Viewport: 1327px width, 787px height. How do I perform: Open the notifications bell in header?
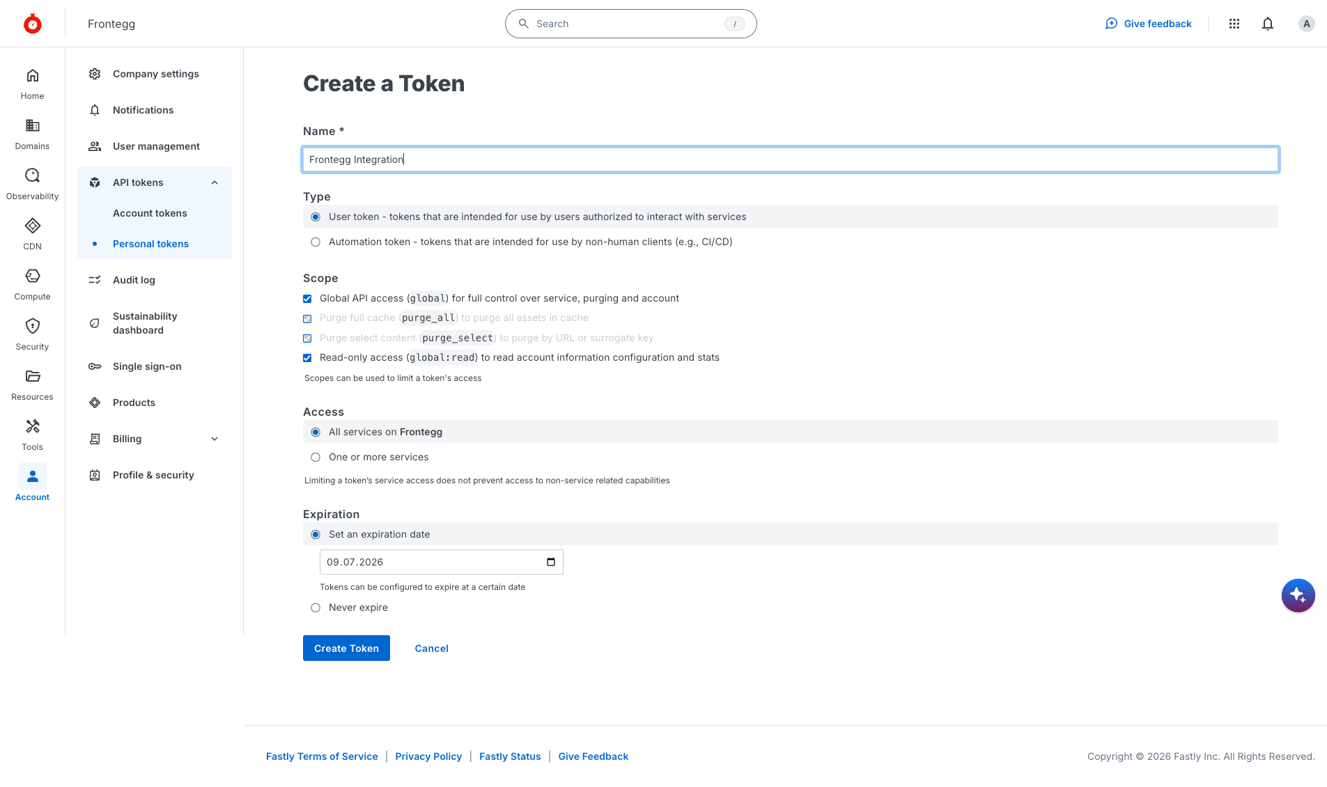pyautogui.click(x=1268, y=24)
